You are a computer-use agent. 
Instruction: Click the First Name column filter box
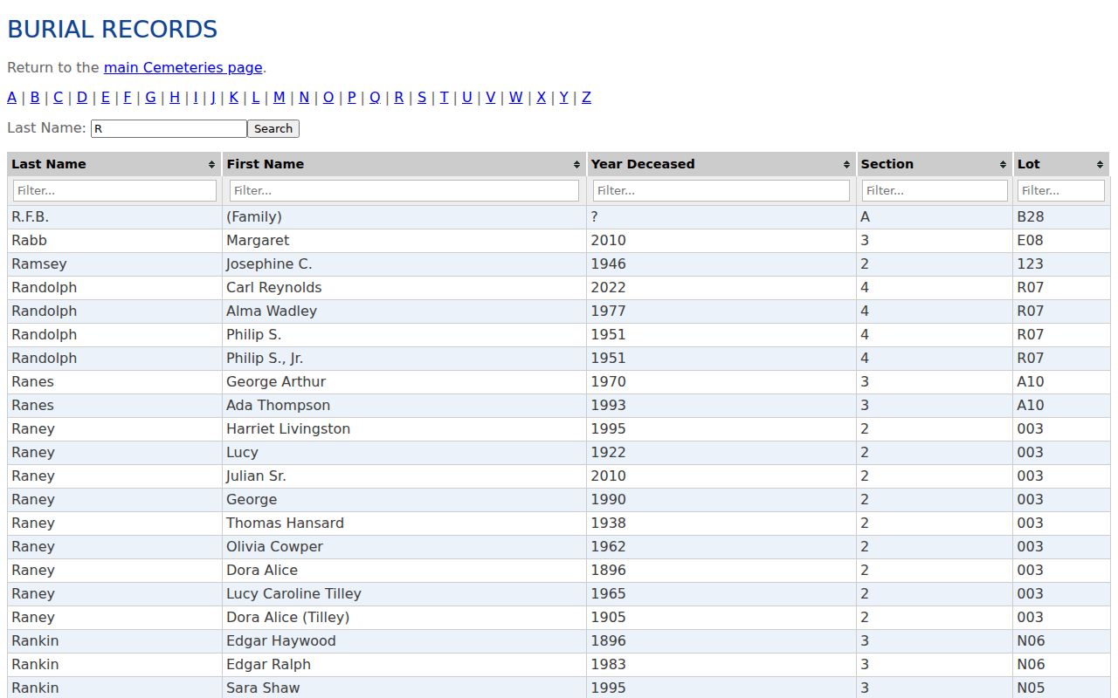pos(404,190)
